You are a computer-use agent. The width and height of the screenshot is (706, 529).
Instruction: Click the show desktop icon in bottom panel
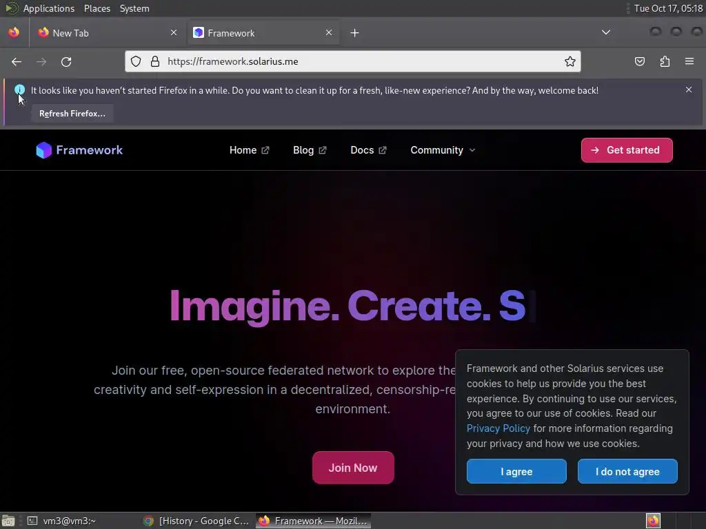[8, 521]
